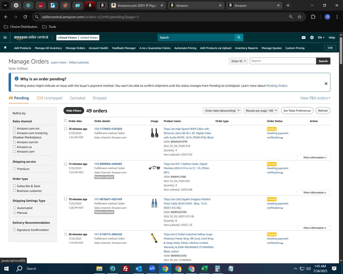This screenshot has height=274, width=343.
Task: Click the blue info icon in banner
Action: tap(17, 79)
